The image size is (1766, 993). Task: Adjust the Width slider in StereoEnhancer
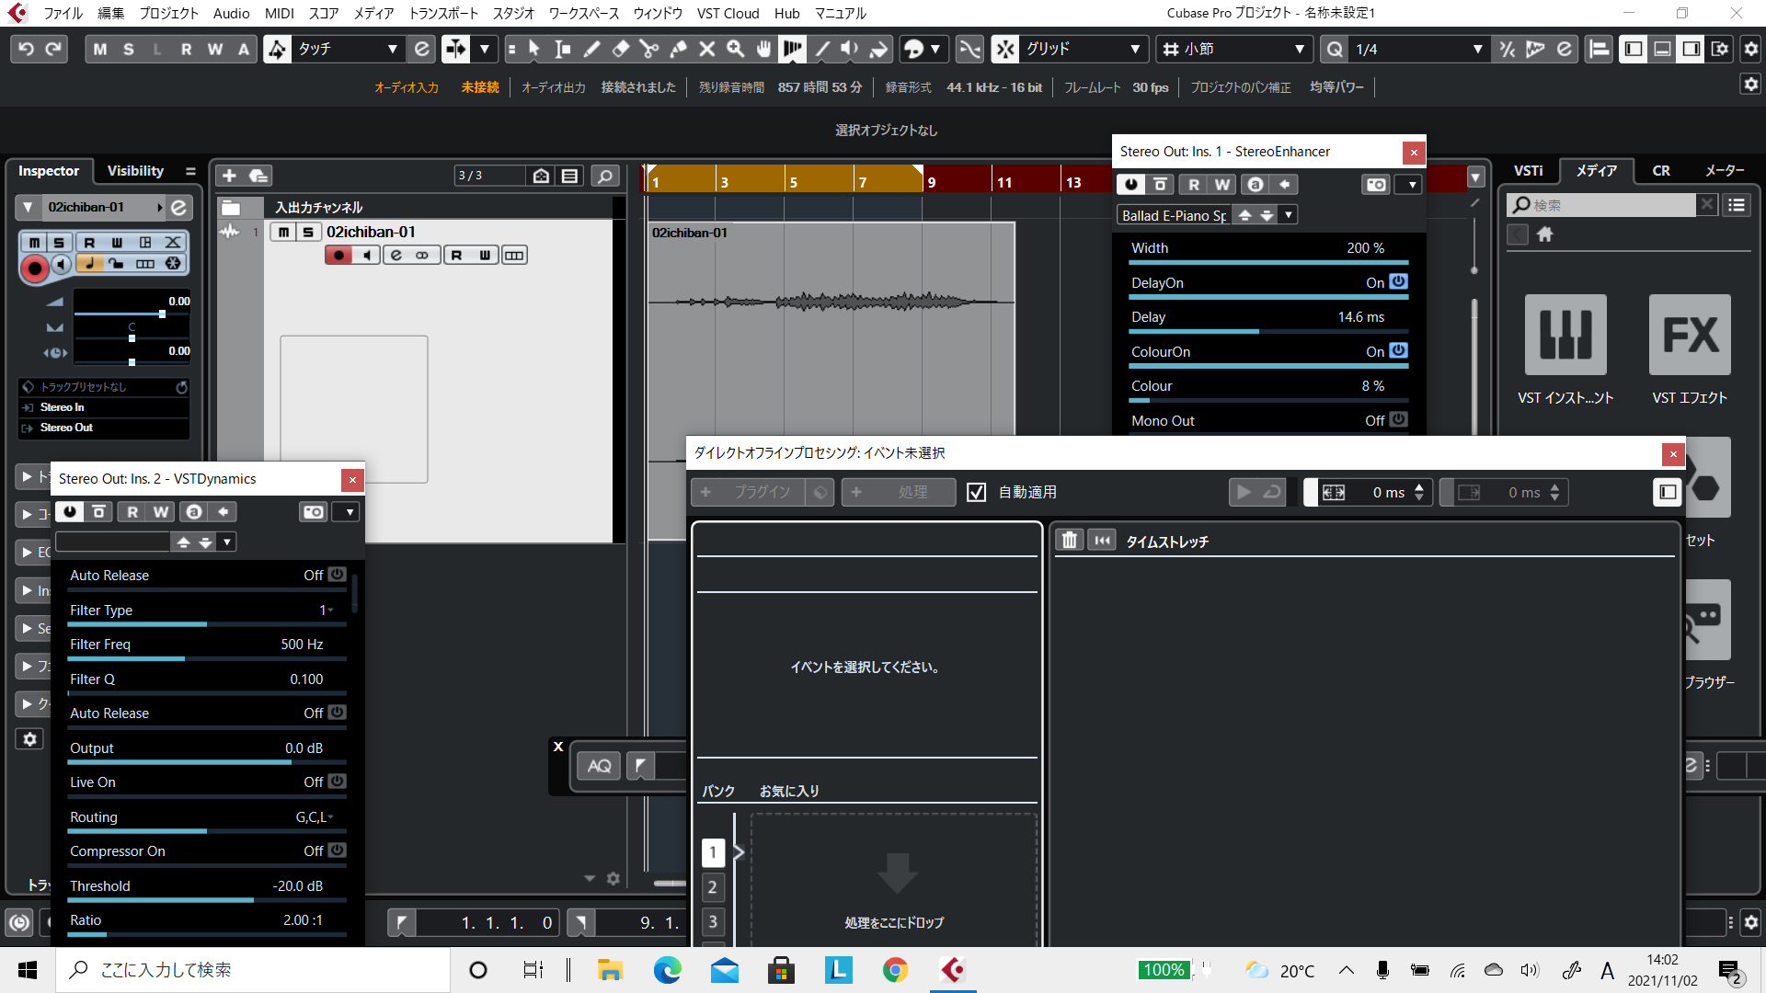click(x=1267, y=262)
